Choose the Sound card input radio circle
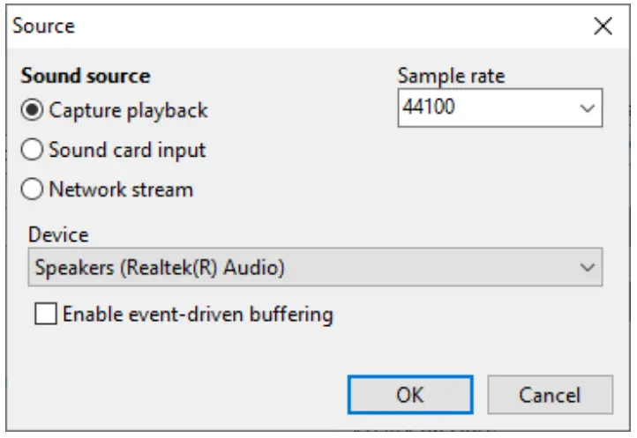The width and height of the screenshot is (637, 438). pyautogui.click(x=34, y=151)
